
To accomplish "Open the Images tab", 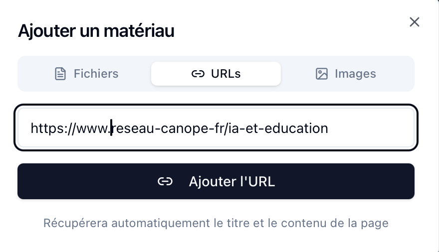I will pyautogui.click(x=346, y=74).
